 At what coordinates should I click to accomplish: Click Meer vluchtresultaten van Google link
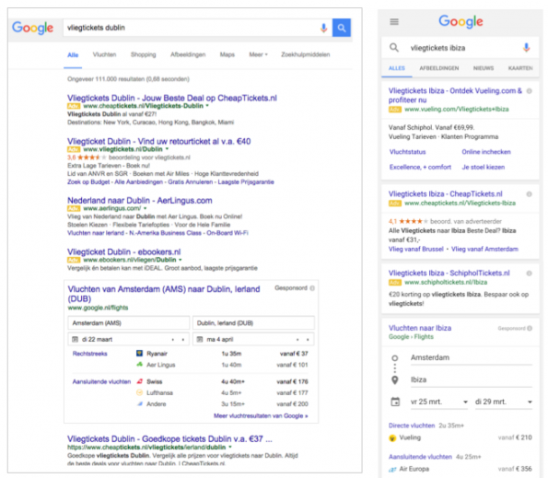click(261, 415)
